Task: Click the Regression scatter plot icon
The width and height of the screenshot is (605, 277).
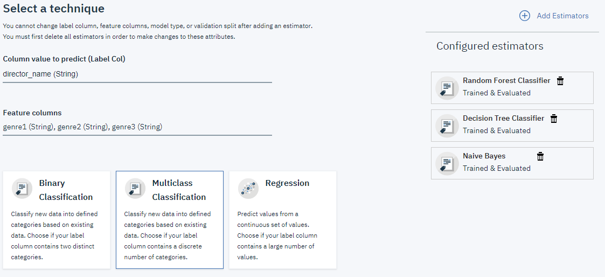Action: pos(248,188)
